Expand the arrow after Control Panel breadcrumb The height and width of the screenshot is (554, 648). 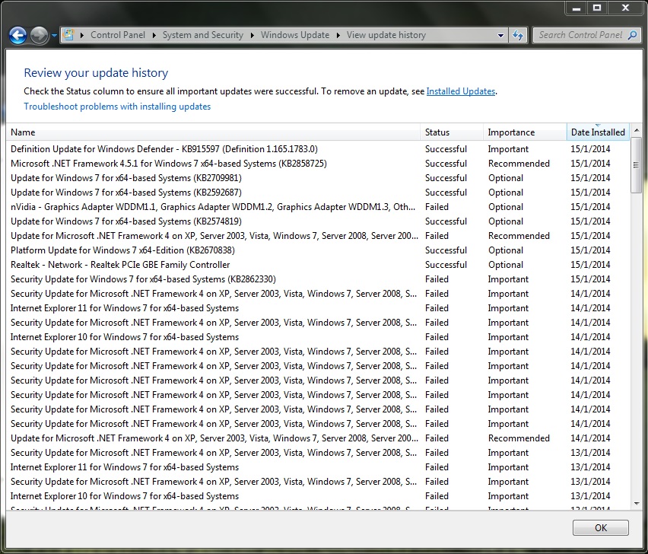(154, 35)
